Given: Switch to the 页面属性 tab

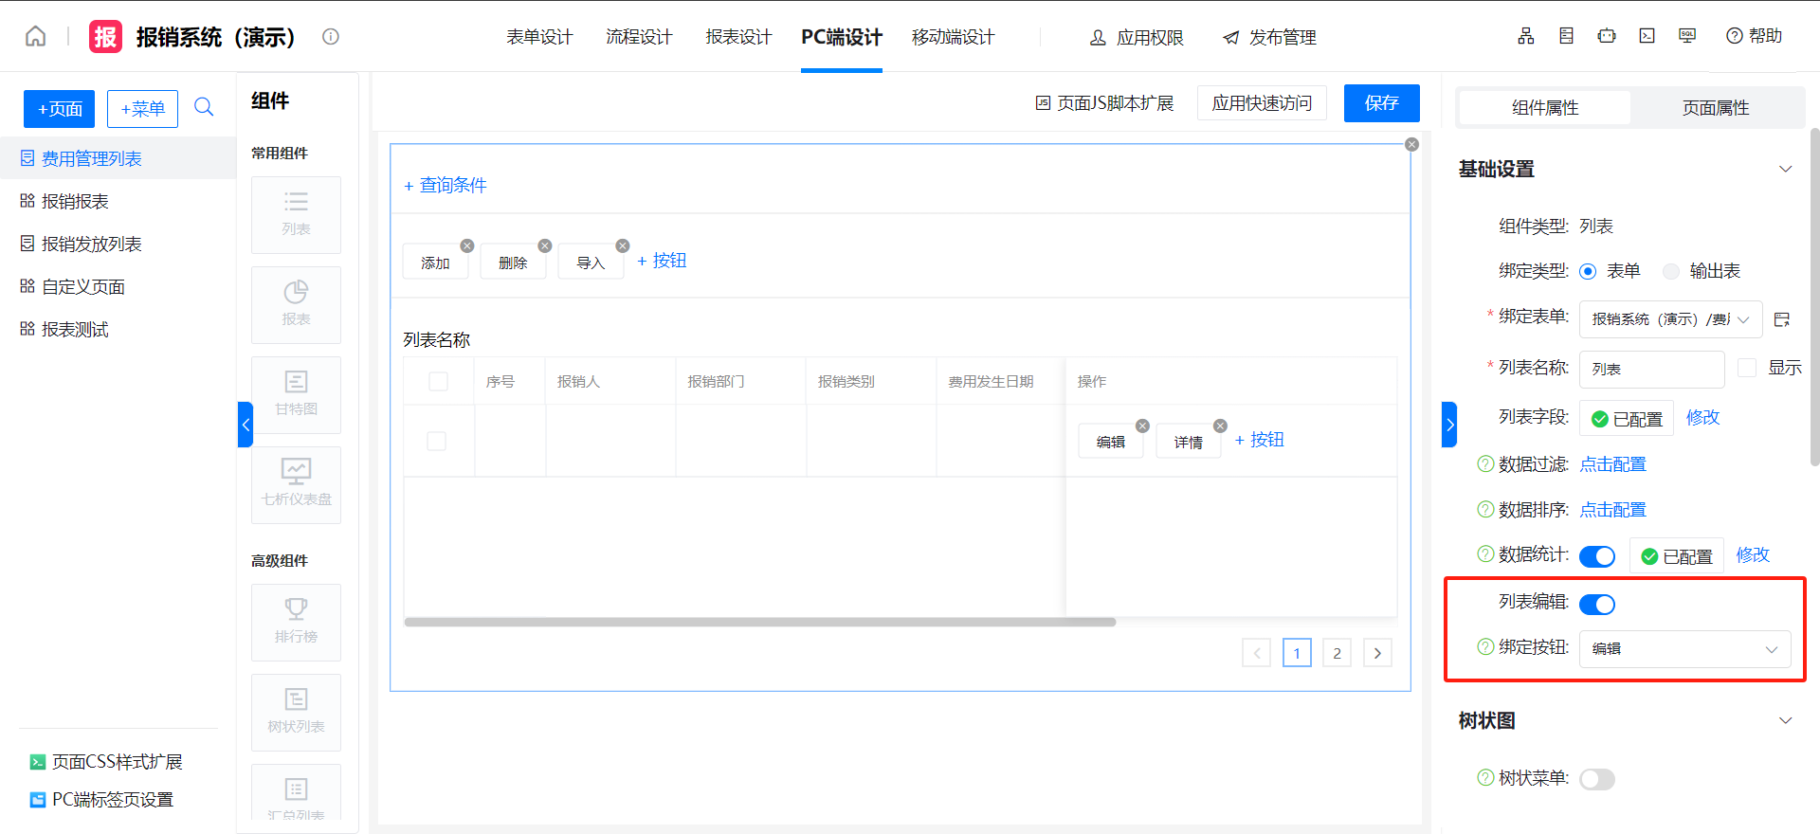Looking at the screenshot, I should 1716,108.
